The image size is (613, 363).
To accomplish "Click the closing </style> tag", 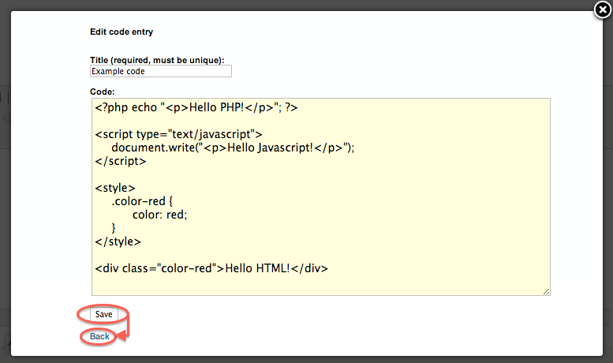I will point(118,241).
